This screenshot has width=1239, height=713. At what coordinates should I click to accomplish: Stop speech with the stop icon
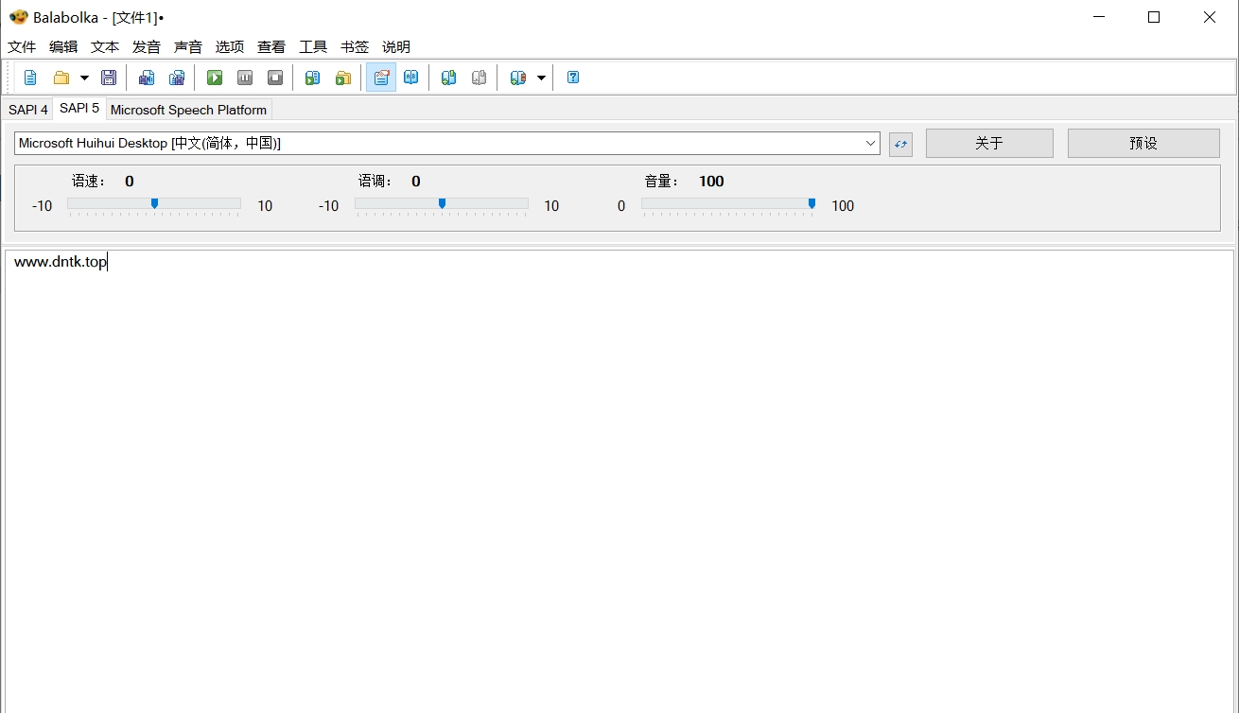coord(275,78)
